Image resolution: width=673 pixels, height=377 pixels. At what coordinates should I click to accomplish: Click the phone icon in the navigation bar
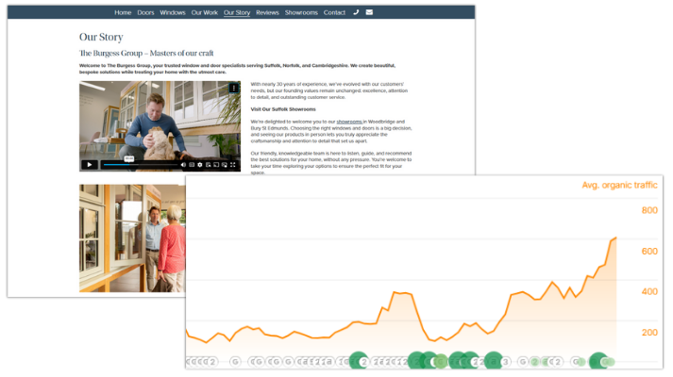click(356, 12)
